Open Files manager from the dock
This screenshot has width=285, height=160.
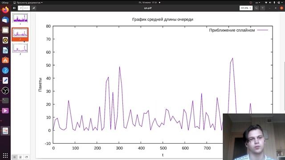[5, 30]
